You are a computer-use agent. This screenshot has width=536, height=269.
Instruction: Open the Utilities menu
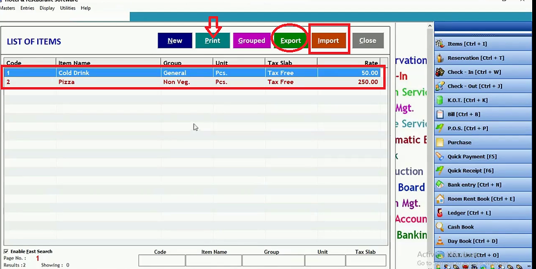click(68, 8)
